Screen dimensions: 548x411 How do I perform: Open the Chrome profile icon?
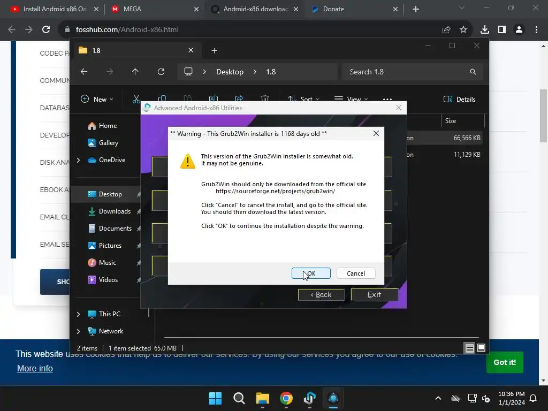(519, 30)
